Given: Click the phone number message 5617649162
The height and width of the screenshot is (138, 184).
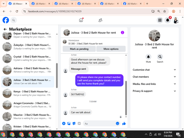Looking at the screenshot, I should [78, 94].
